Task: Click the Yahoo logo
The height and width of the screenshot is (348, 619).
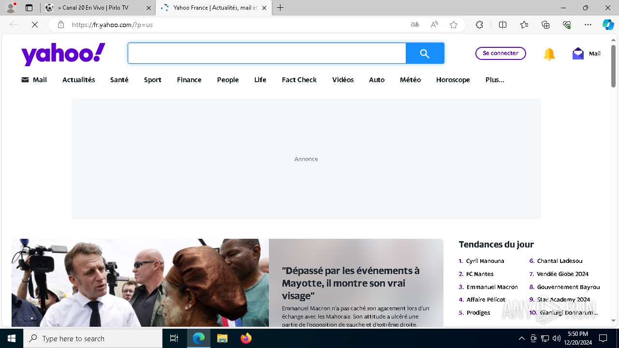Action: [x=63, y=54]
